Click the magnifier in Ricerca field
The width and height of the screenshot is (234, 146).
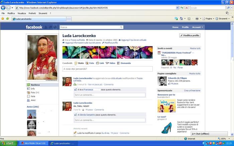[x=121, y=27]
